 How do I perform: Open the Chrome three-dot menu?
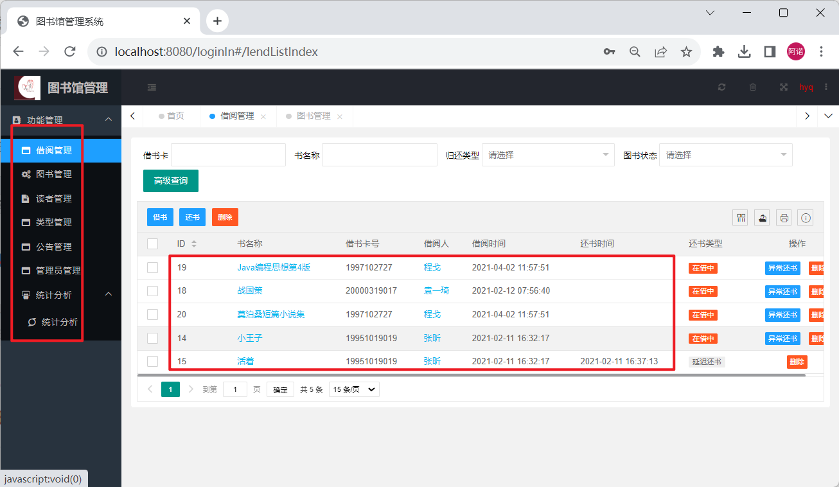pos(821,52)
